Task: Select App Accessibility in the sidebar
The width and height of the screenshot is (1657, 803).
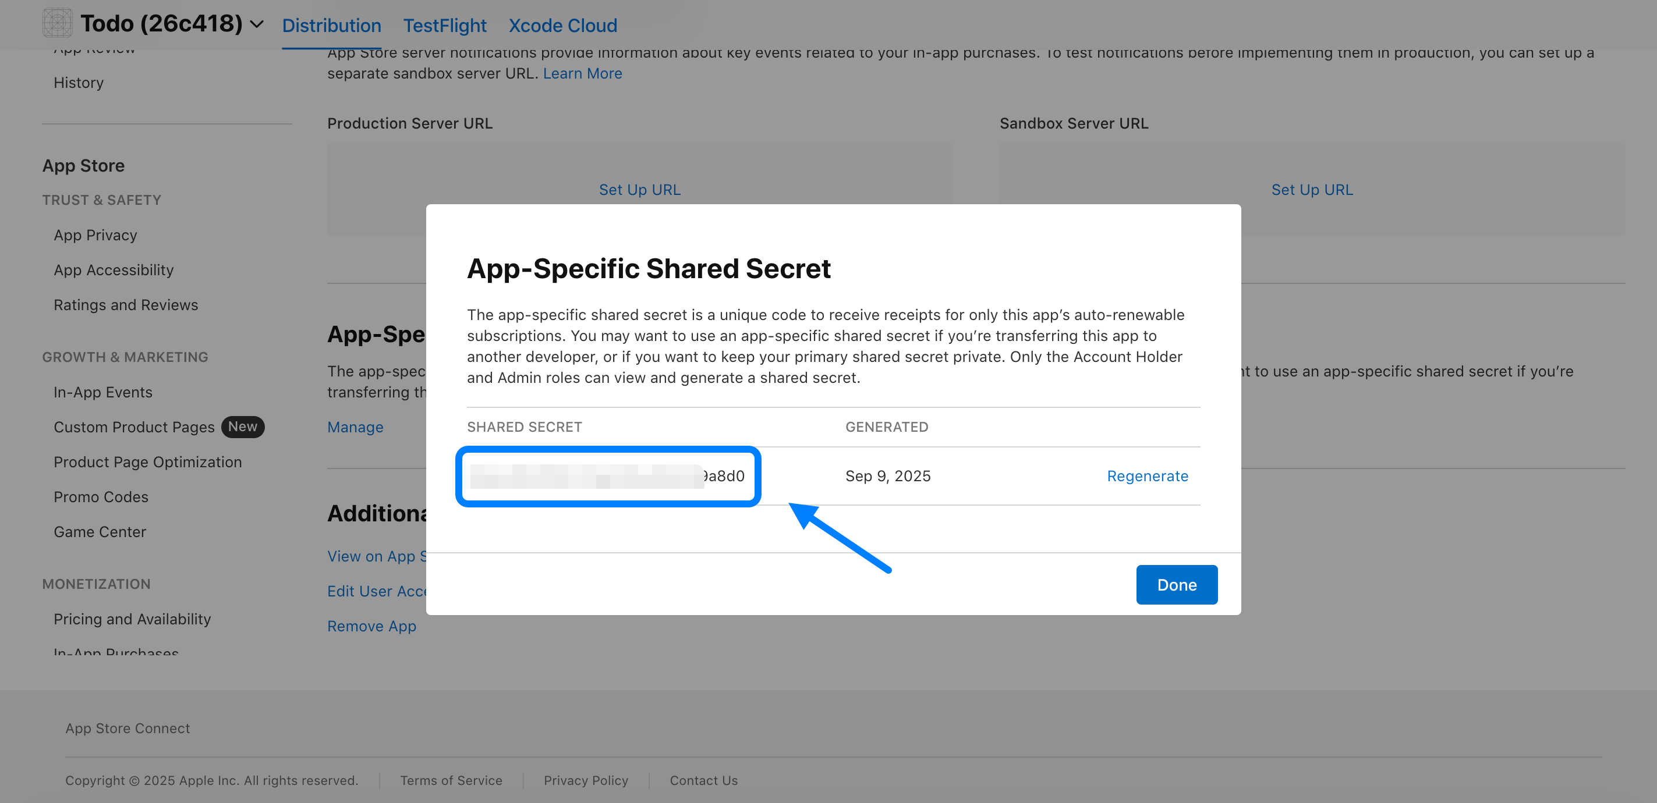Action: point(113,270)
